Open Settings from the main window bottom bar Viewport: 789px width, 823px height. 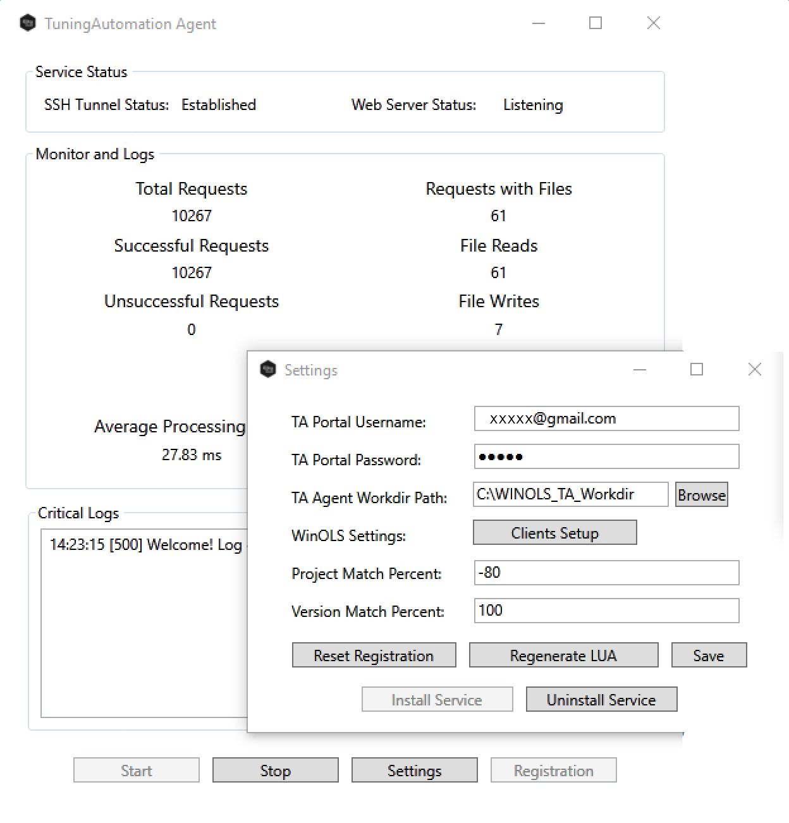tap(414, 771)
